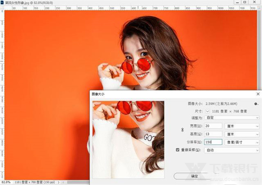Viewport: 262px width, 185px height.
Task: Click the 分辨率 input field showing 150
Action: point(214,142)
